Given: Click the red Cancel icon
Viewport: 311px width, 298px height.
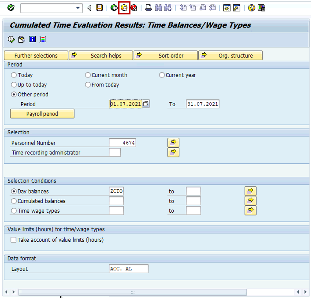Looking at the screenshot, I should pyautogui.click(x=134, y=8).
